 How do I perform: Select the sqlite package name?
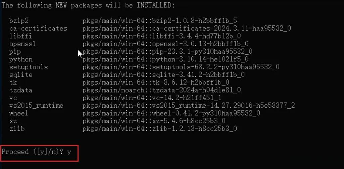tap(21, 75)
